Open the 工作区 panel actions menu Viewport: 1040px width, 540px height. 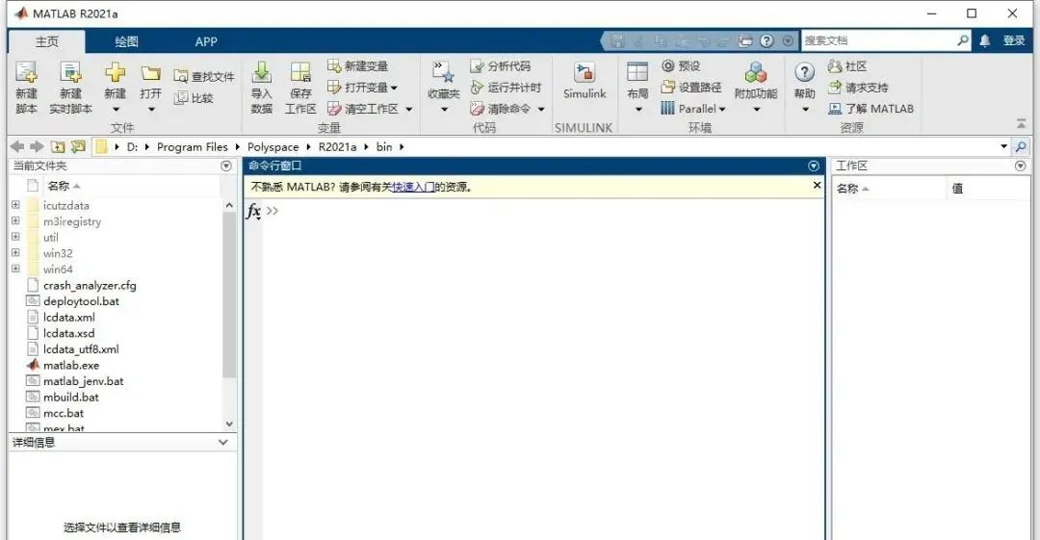[1021, 166]
